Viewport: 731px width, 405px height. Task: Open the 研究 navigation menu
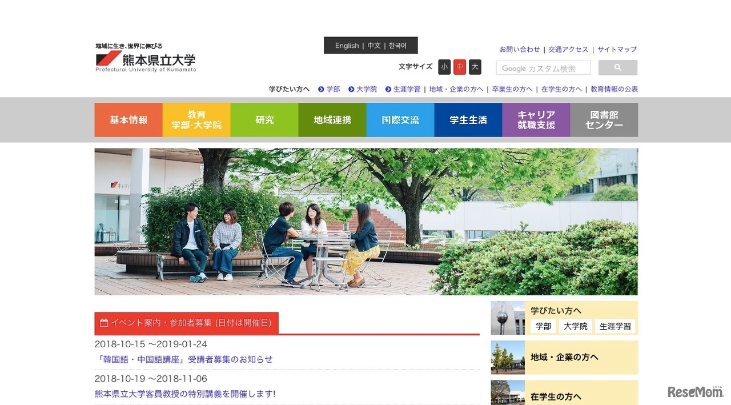coord(264,120)
